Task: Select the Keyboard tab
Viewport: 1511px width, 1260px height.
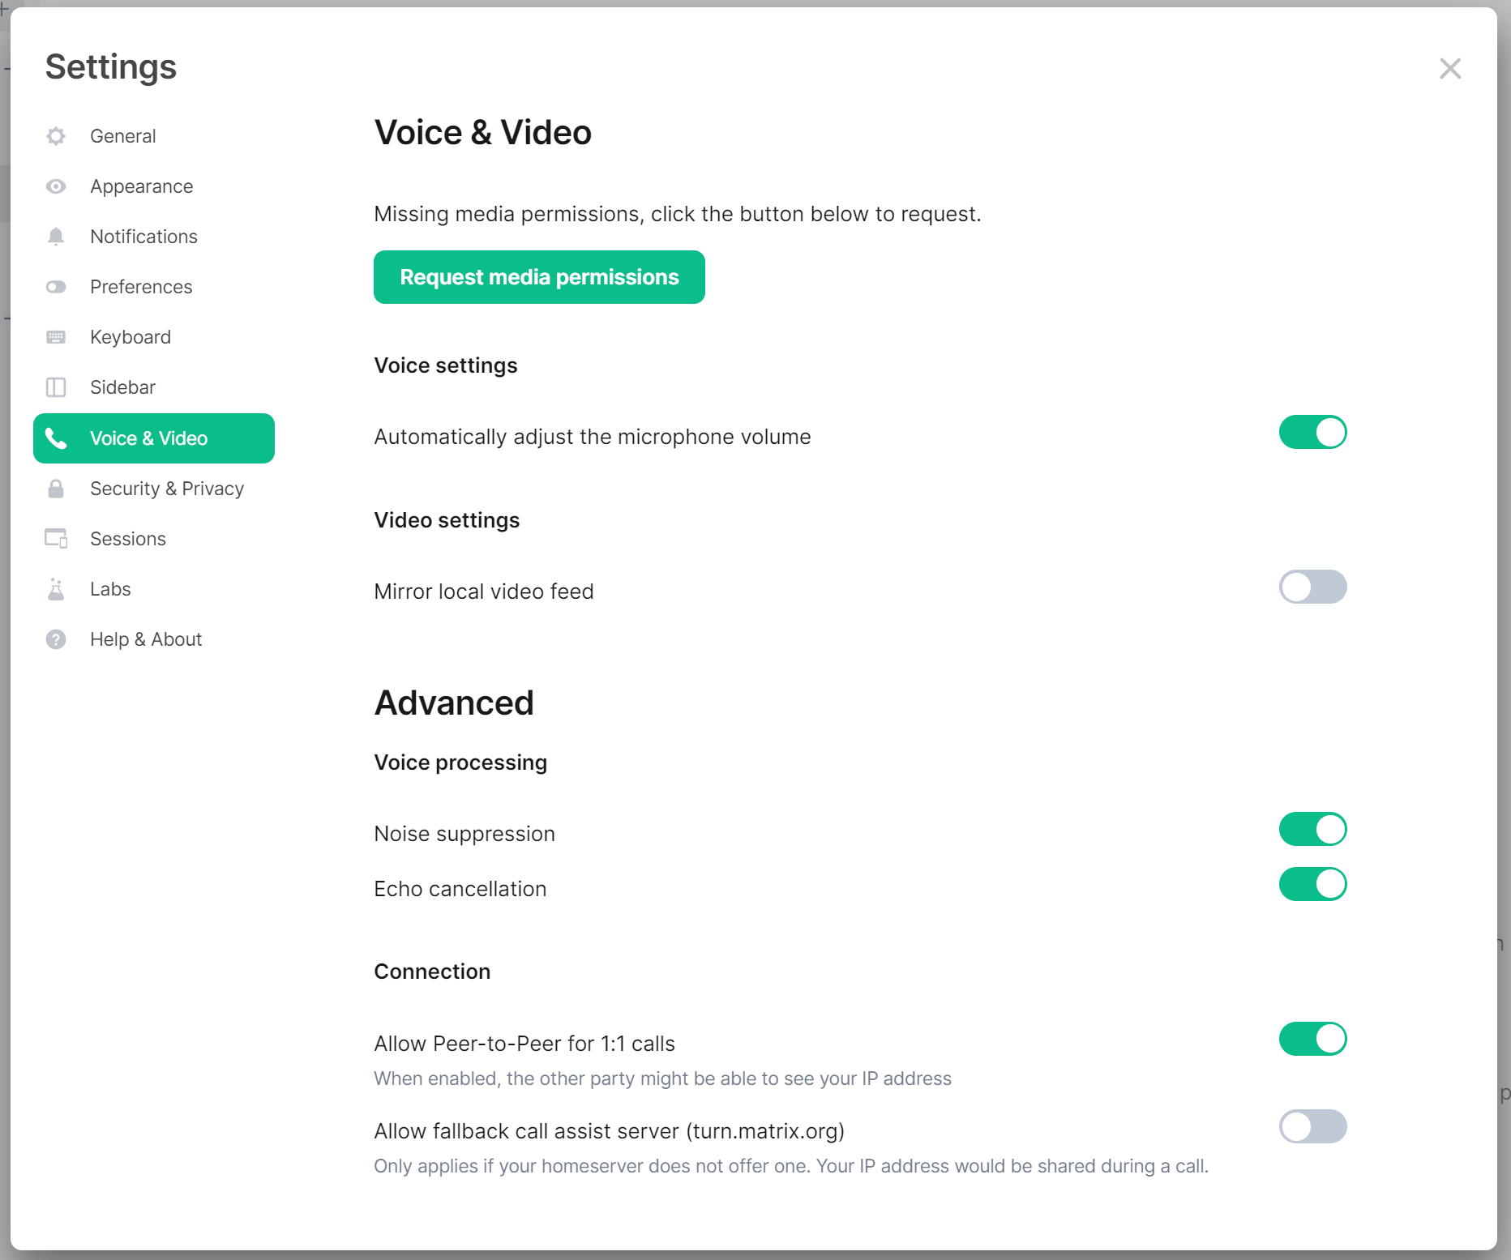Action: [x=154, y=337]
